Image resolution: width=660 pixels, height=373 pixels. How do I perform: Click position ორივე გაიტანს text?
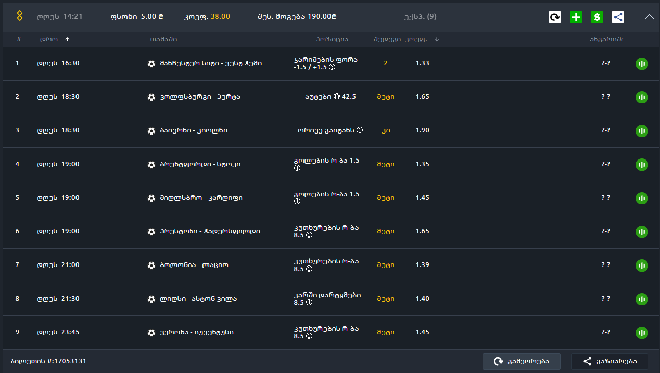[x=330, y=130]
